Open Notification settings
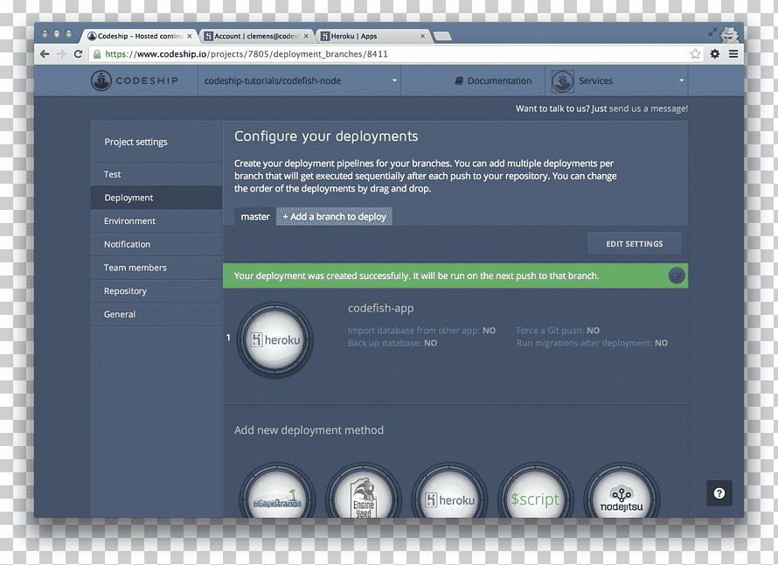 pos(156,244)
